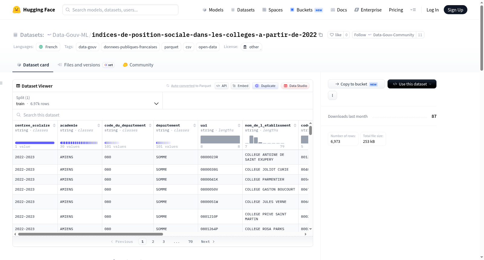Expand the left sidebar toggle icon

tap(1, 83)
